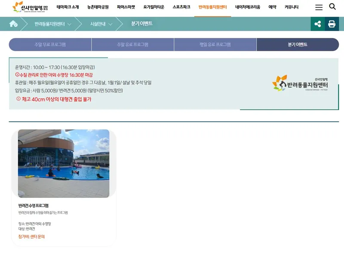Viewport: 344px width, 258px height.
Task: Click 대상: 반려견 text
Action: click(x=27, y=229)
